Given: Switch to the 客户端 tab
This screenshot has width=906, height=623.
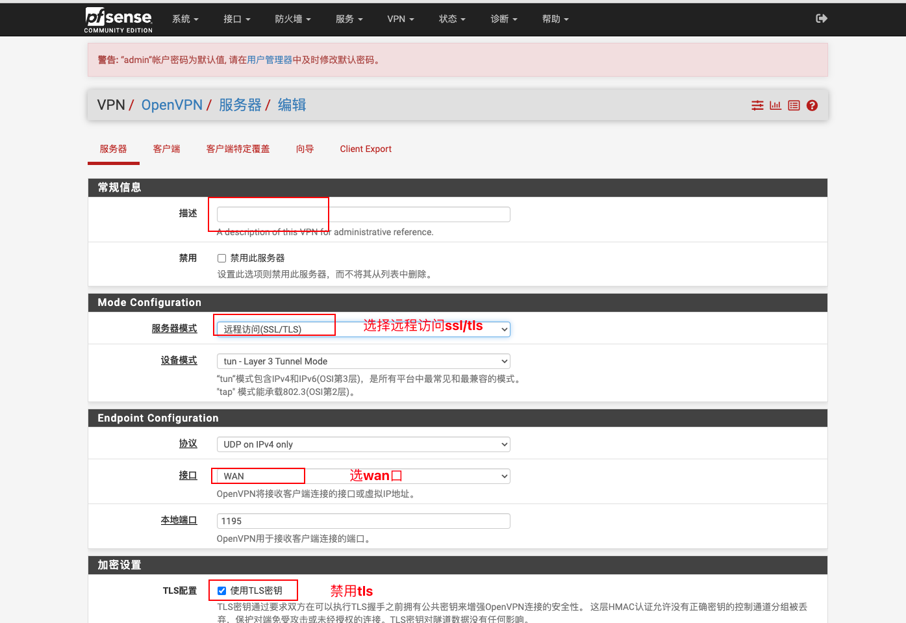Looking at the screenshot, I should tap(167, 149).
